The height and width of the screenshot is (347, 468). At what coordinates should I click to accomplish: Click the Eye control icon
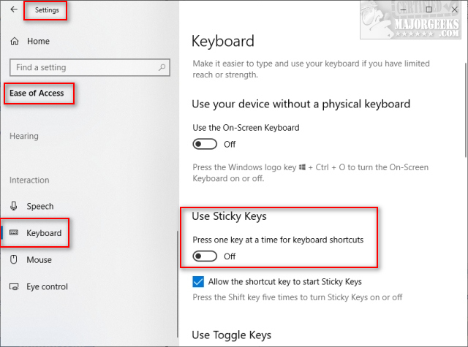(x=15, y=287)
